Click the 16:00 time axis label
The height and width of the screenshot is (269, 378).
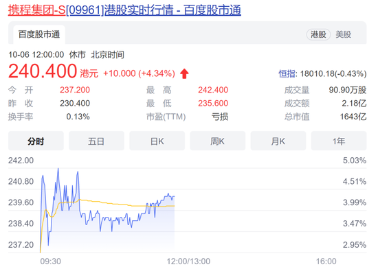click(x=326, y=261)
